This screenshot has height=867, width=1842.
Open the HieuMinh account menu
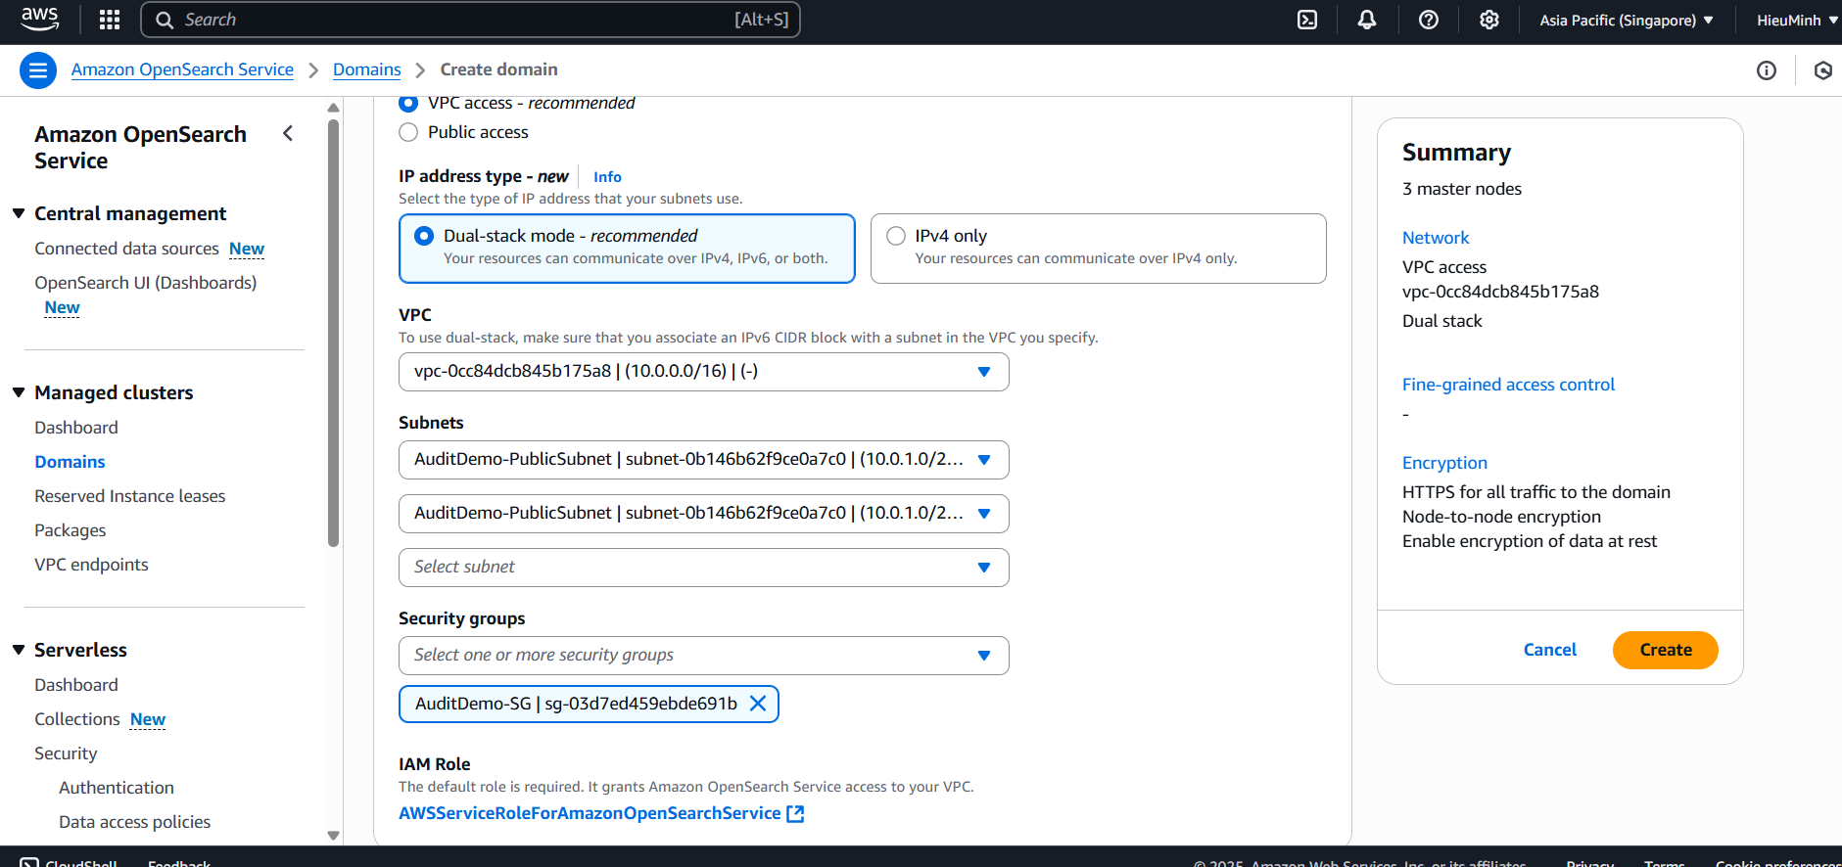(1797, 20)
